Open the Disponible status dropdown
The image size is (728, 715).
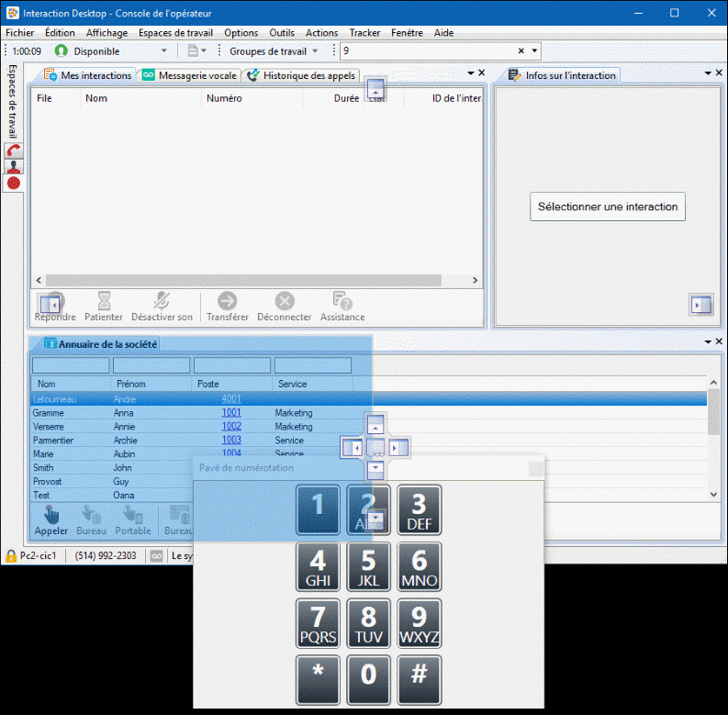point(164,51)
